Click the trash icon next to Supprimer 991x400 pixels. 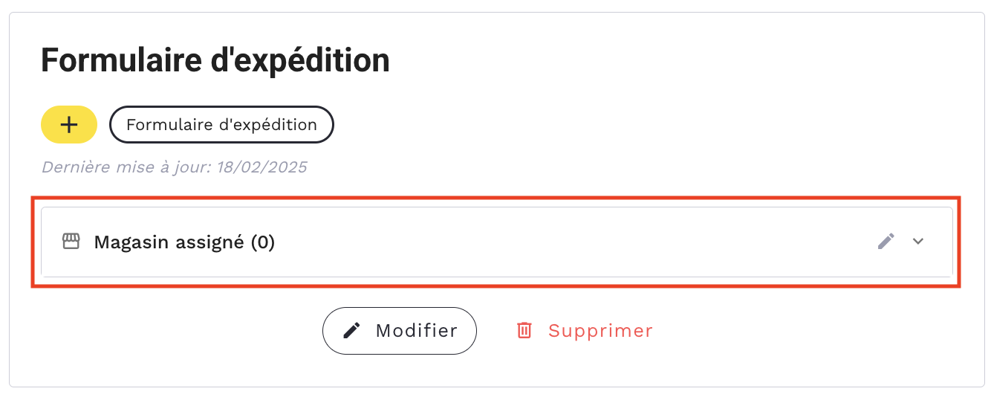pos(524,330)
